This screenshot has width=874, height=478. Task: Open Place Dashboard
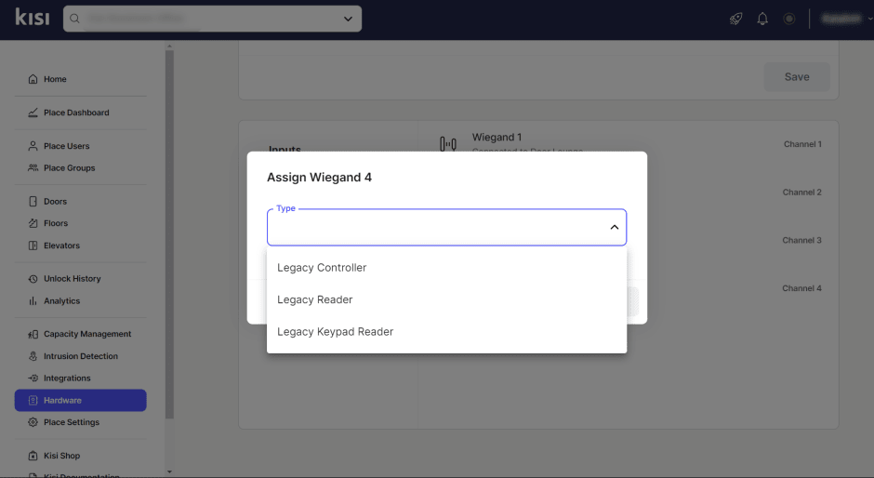tap(76, 113)
